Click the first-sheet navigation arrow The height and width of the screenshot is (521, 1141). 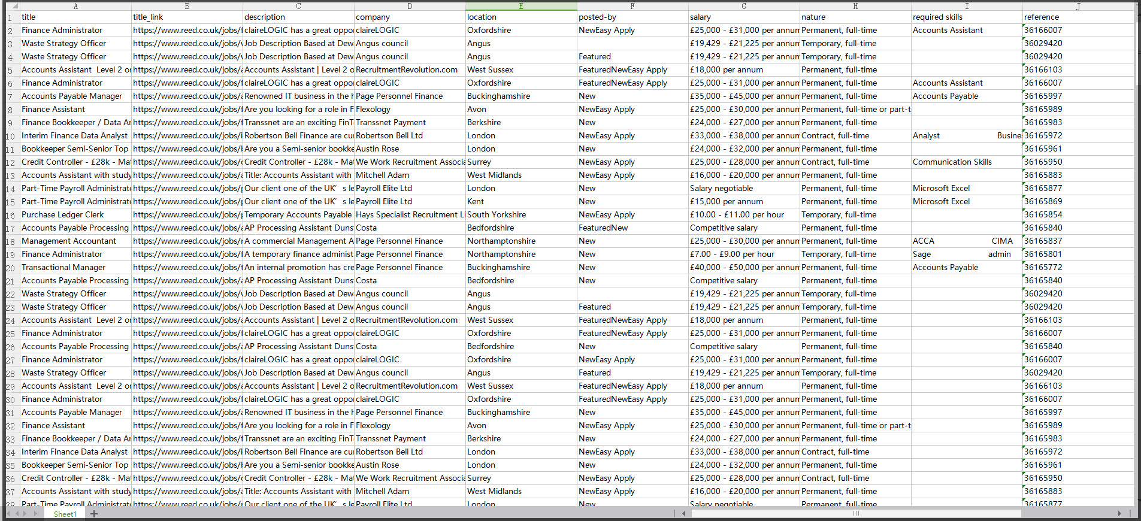(x=9, y=514)
